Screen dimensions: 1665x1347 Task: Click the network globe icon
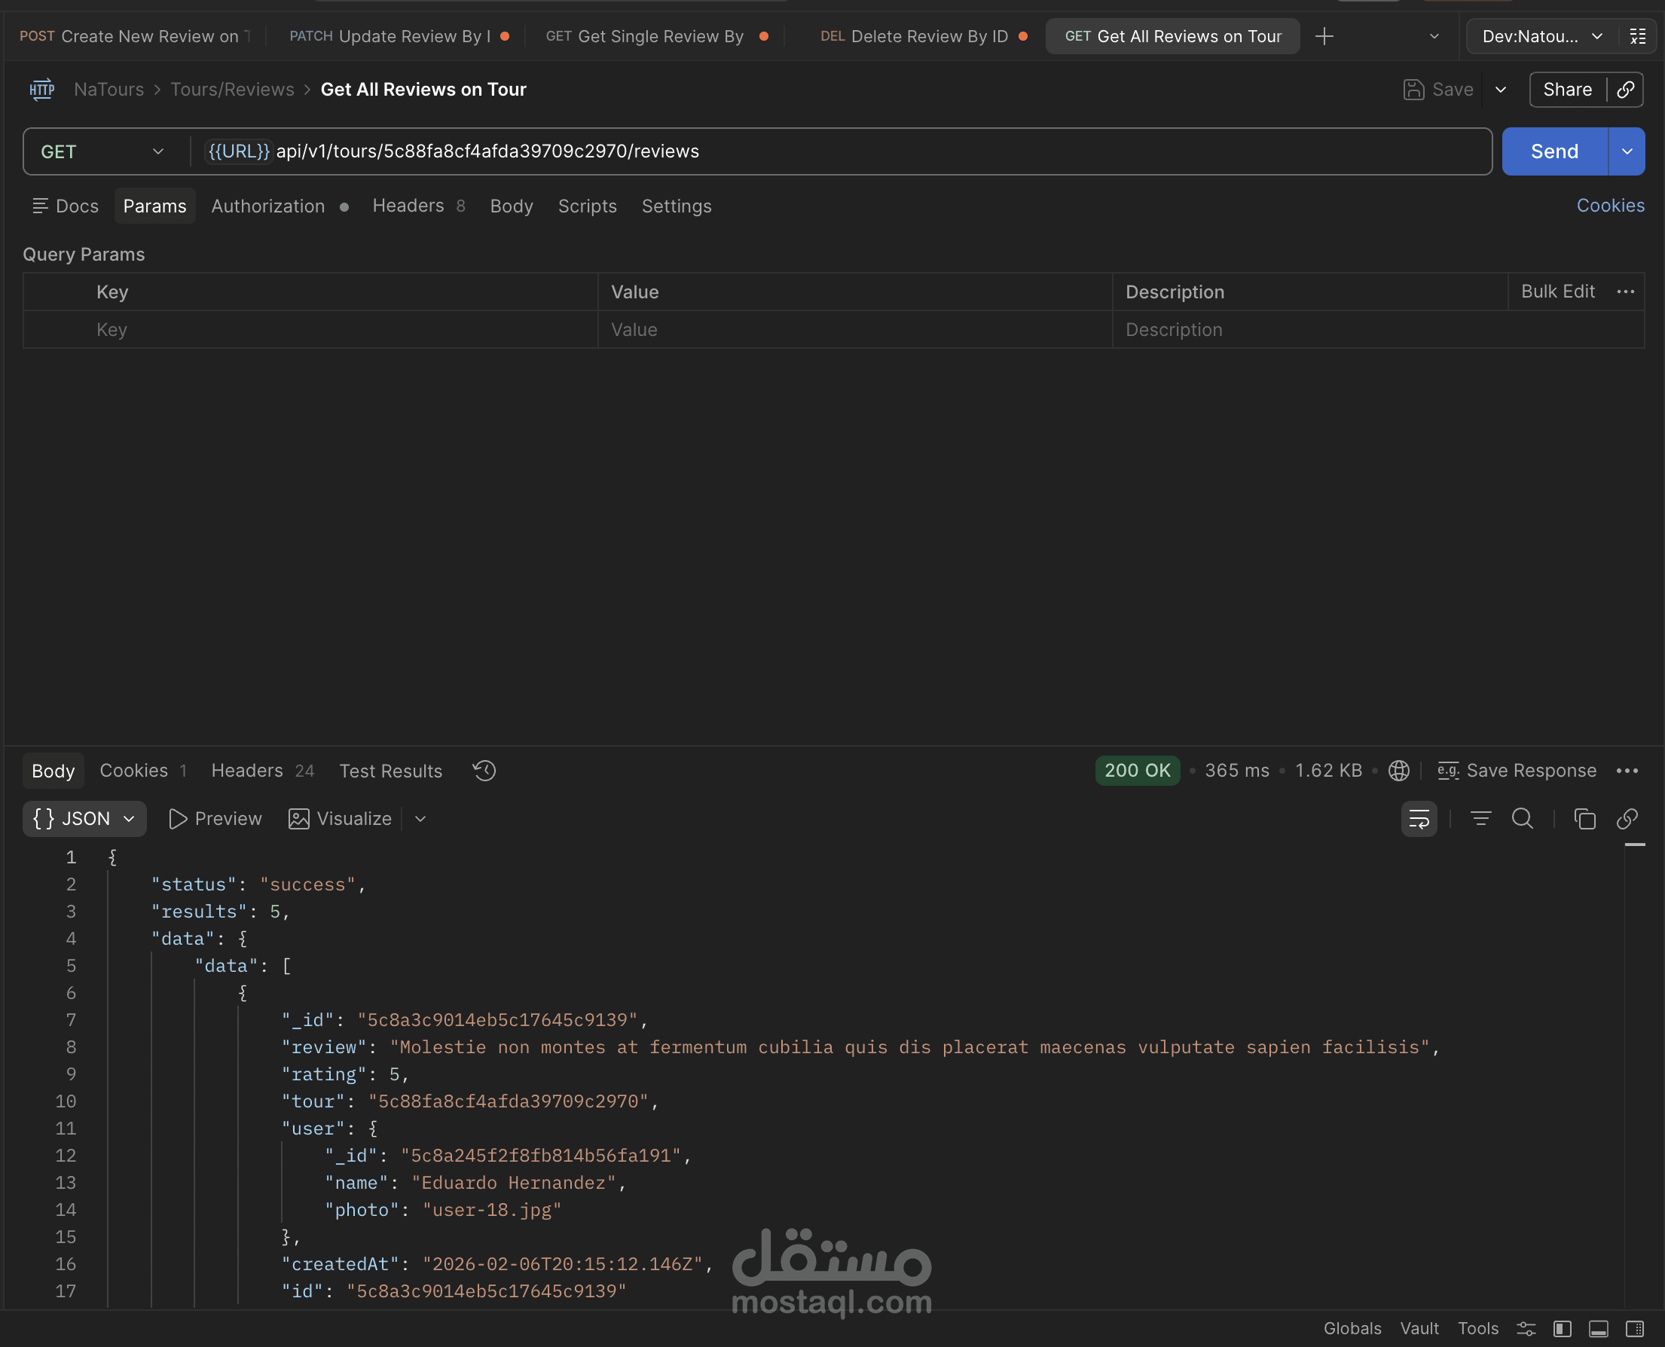1399,771
